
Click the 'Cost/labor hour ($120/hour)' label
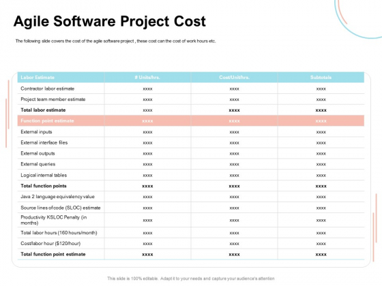tap(50, 244)
